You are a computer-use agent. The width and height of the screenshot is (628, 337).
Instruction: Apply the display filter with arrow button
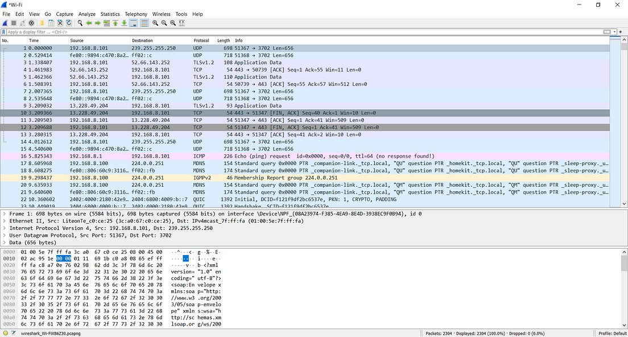[x=607, y=32]
